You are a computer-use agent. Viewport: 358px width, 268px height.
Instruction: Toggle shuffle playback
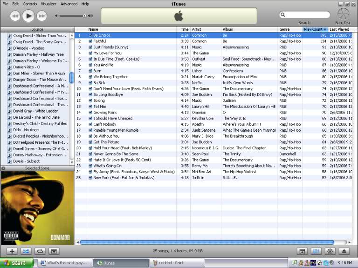click(x=26, y=251)
